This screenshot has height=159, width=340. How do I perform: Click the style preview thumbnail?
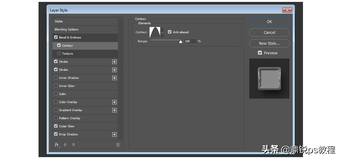point(269,78)
